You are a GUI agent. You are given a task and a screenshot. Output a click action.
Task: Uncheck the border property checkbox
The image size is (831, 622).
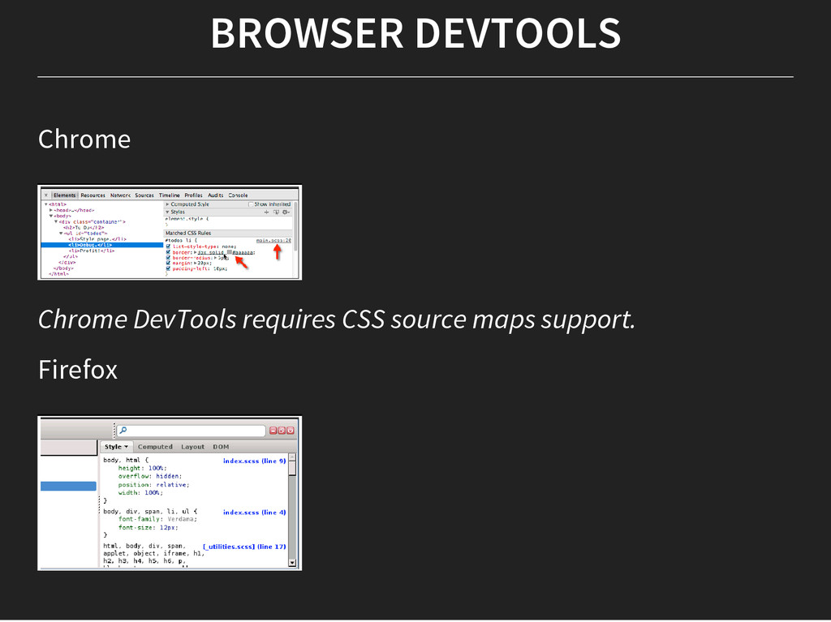tap(169, 252)
